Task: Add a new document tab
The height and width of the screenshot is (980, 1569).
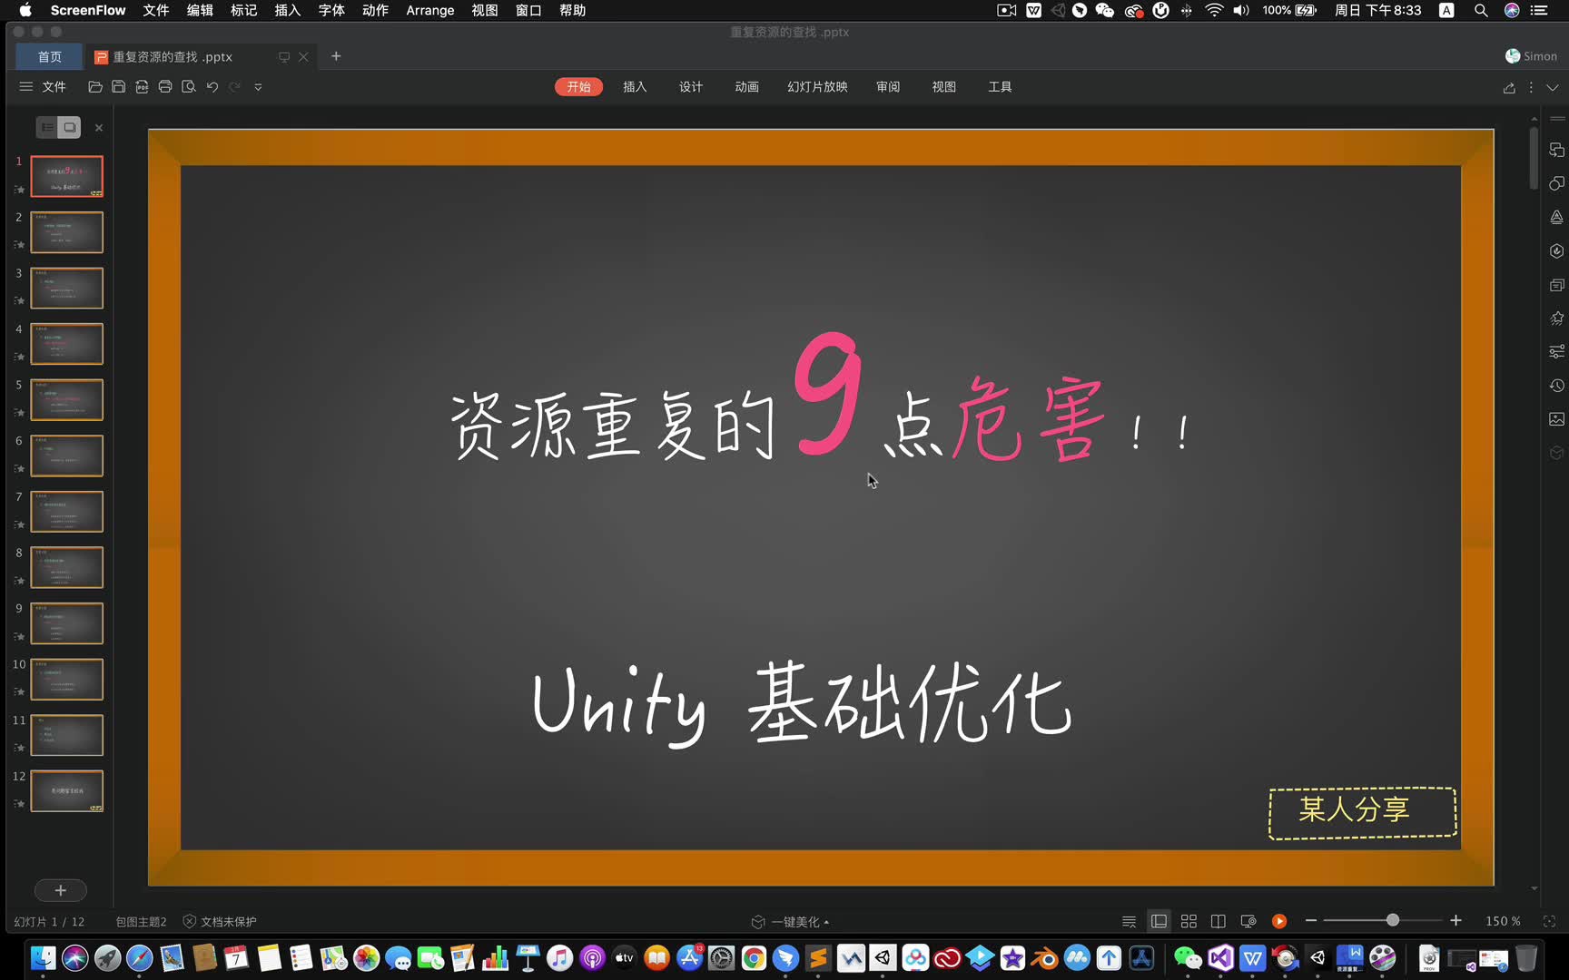Action: point(336,56)
